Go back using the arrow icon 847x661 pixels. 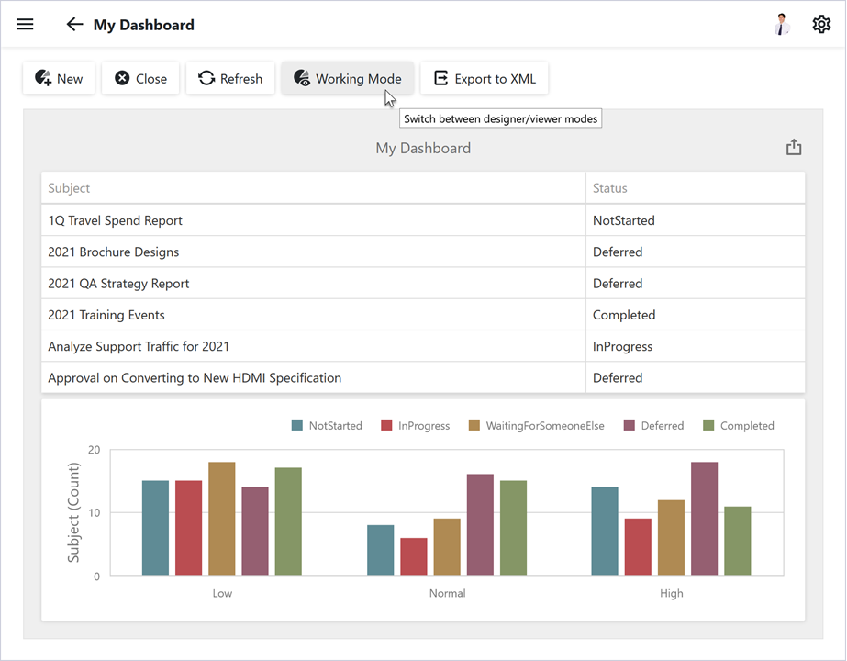pyautogui.click(x=74, y=24)
